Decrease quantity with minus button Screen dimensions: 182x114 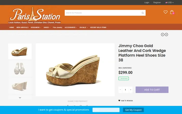[x=120, y=90]
